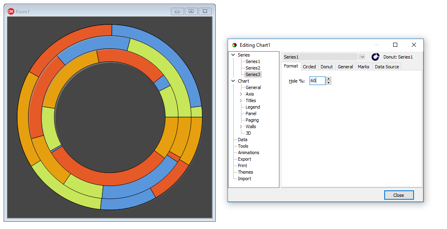447x229 pixels.
Task: Open the Series1 selection dropdown
Action: [x=362, y=57]
